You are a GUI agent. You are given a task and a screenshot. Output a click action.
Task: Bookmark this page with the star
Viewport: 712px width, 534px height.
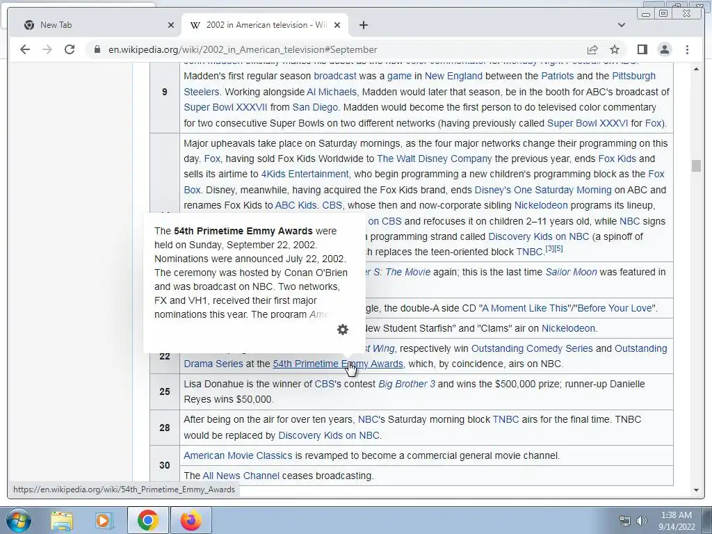coord(615,49)
